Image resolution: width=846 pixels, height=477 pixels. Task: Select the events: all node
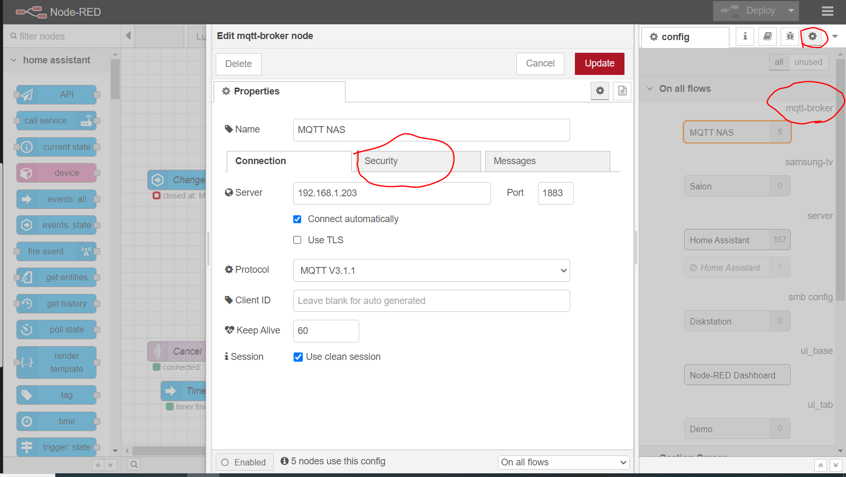[x=56, y=199]
